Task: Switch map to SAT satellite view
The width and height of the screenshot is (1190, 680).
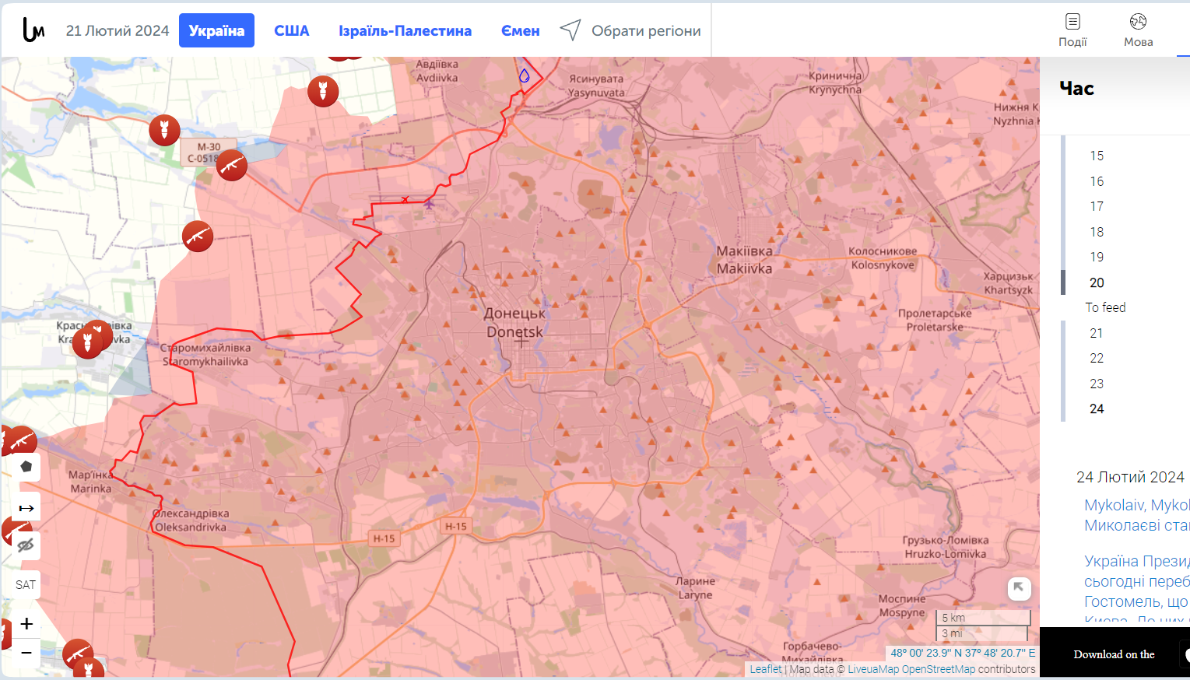Action: [26, 584]
